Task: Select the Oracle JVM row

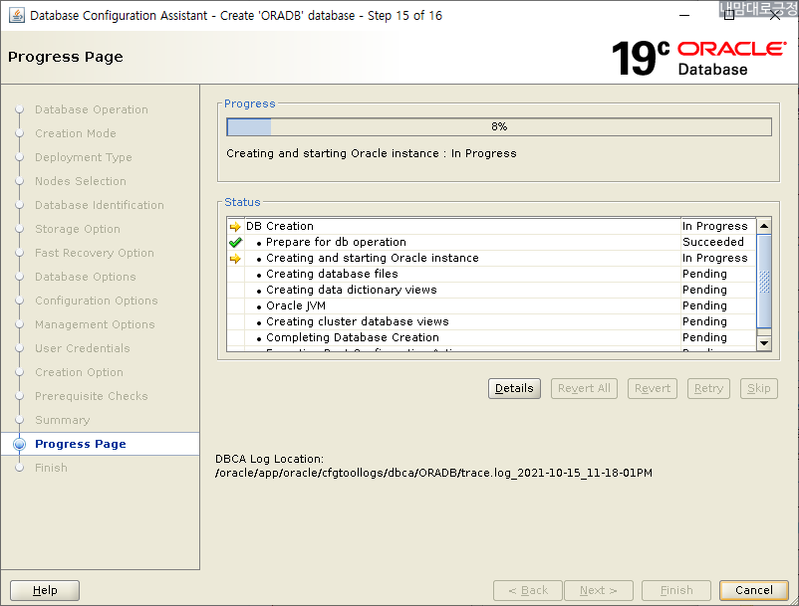Action: [x=492, y=305]
